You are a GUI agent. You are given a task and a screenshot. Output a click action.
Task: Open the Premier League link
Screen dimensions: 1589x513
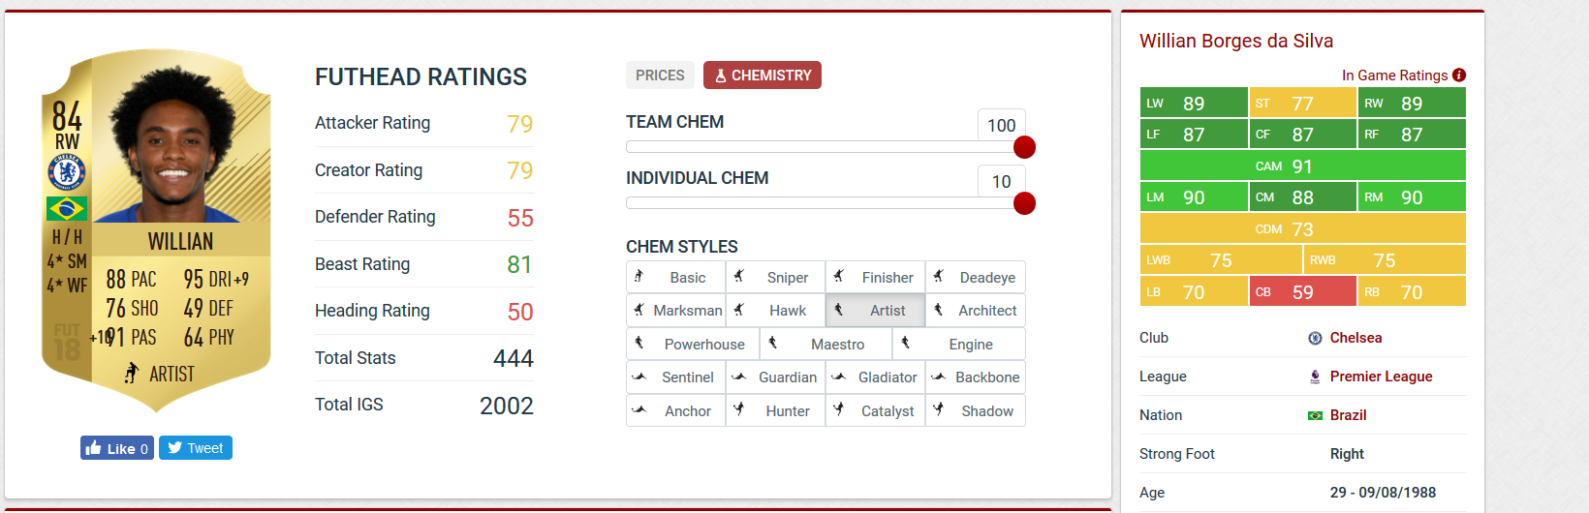click(x=1381, y=377)
